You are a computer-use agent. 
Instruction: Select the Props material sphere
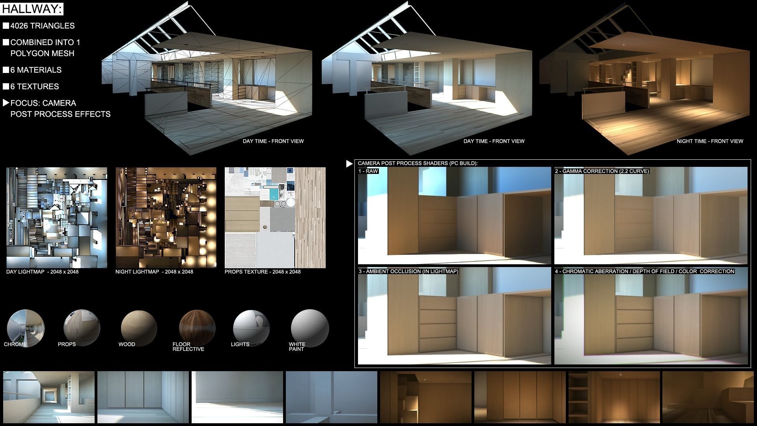82,327
